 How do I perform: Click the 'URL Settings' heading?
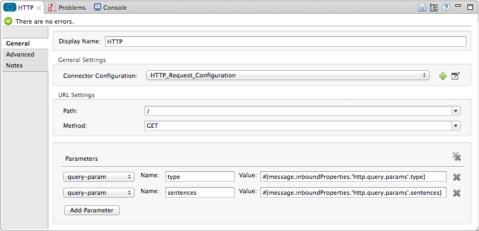coord(76,95)
